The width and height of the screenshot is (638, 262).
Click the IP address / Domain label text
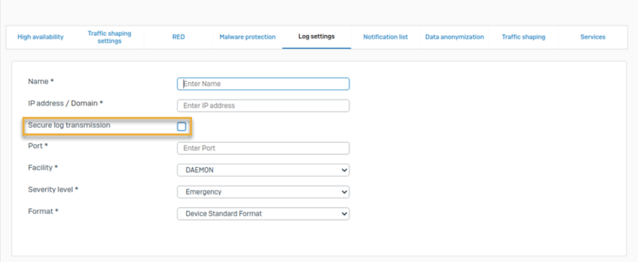click(66, 103)
